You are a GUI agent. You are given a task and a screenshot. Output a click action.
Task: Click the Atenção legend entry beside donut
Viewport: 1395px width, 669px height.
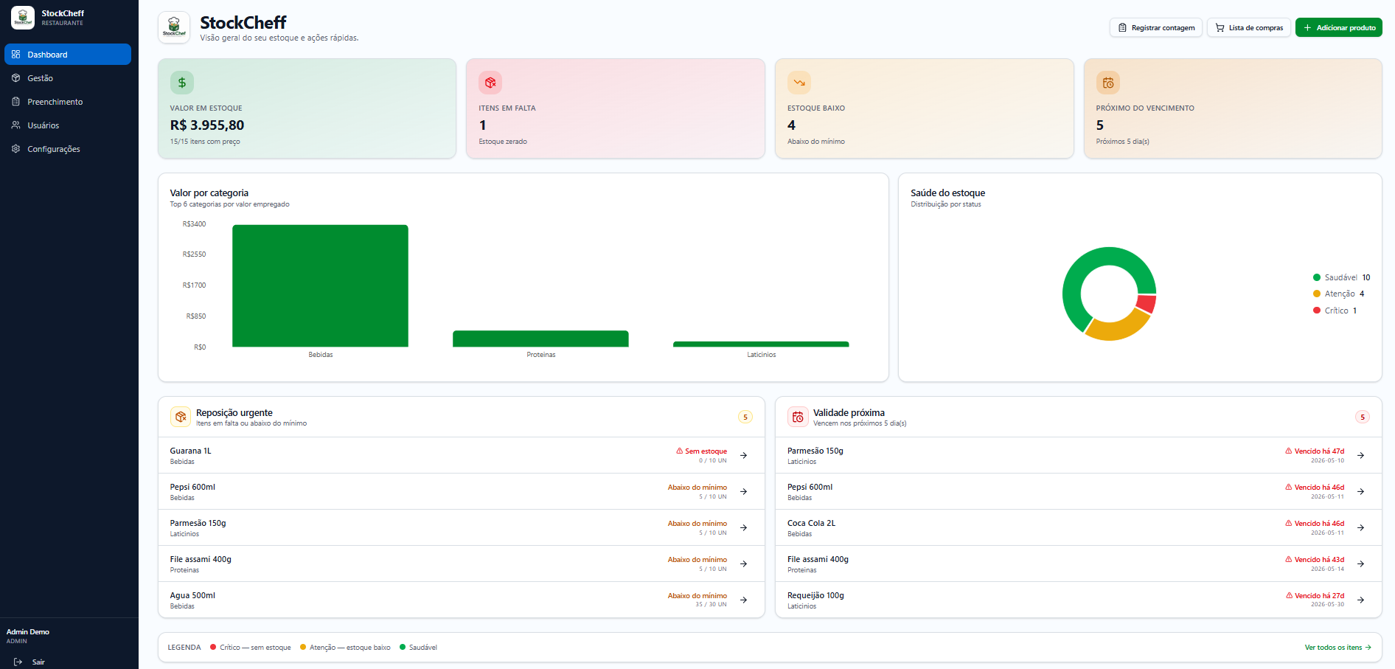point(1338,294)
